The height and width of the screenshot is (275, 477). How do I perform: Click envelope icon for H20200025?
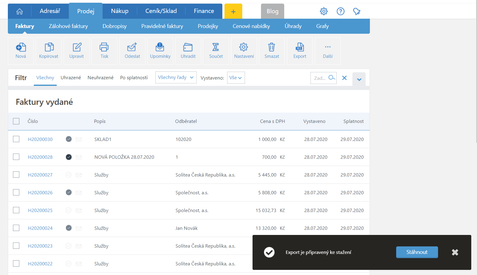point(79,211)
